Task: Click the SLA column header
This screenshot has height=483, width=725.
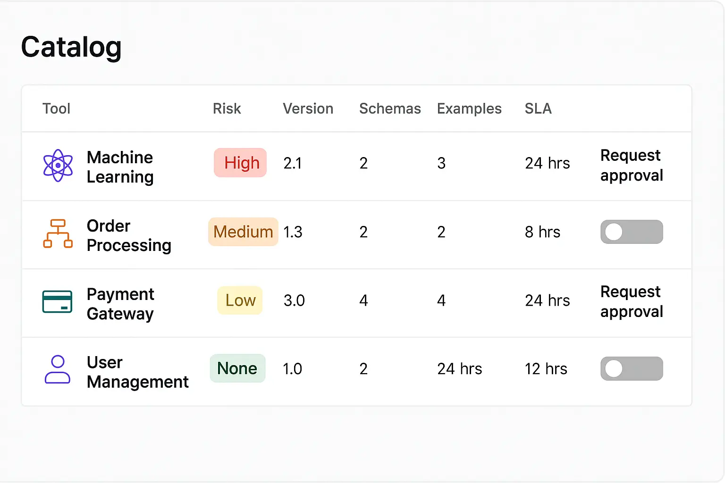Action: [x=538, y=108]
